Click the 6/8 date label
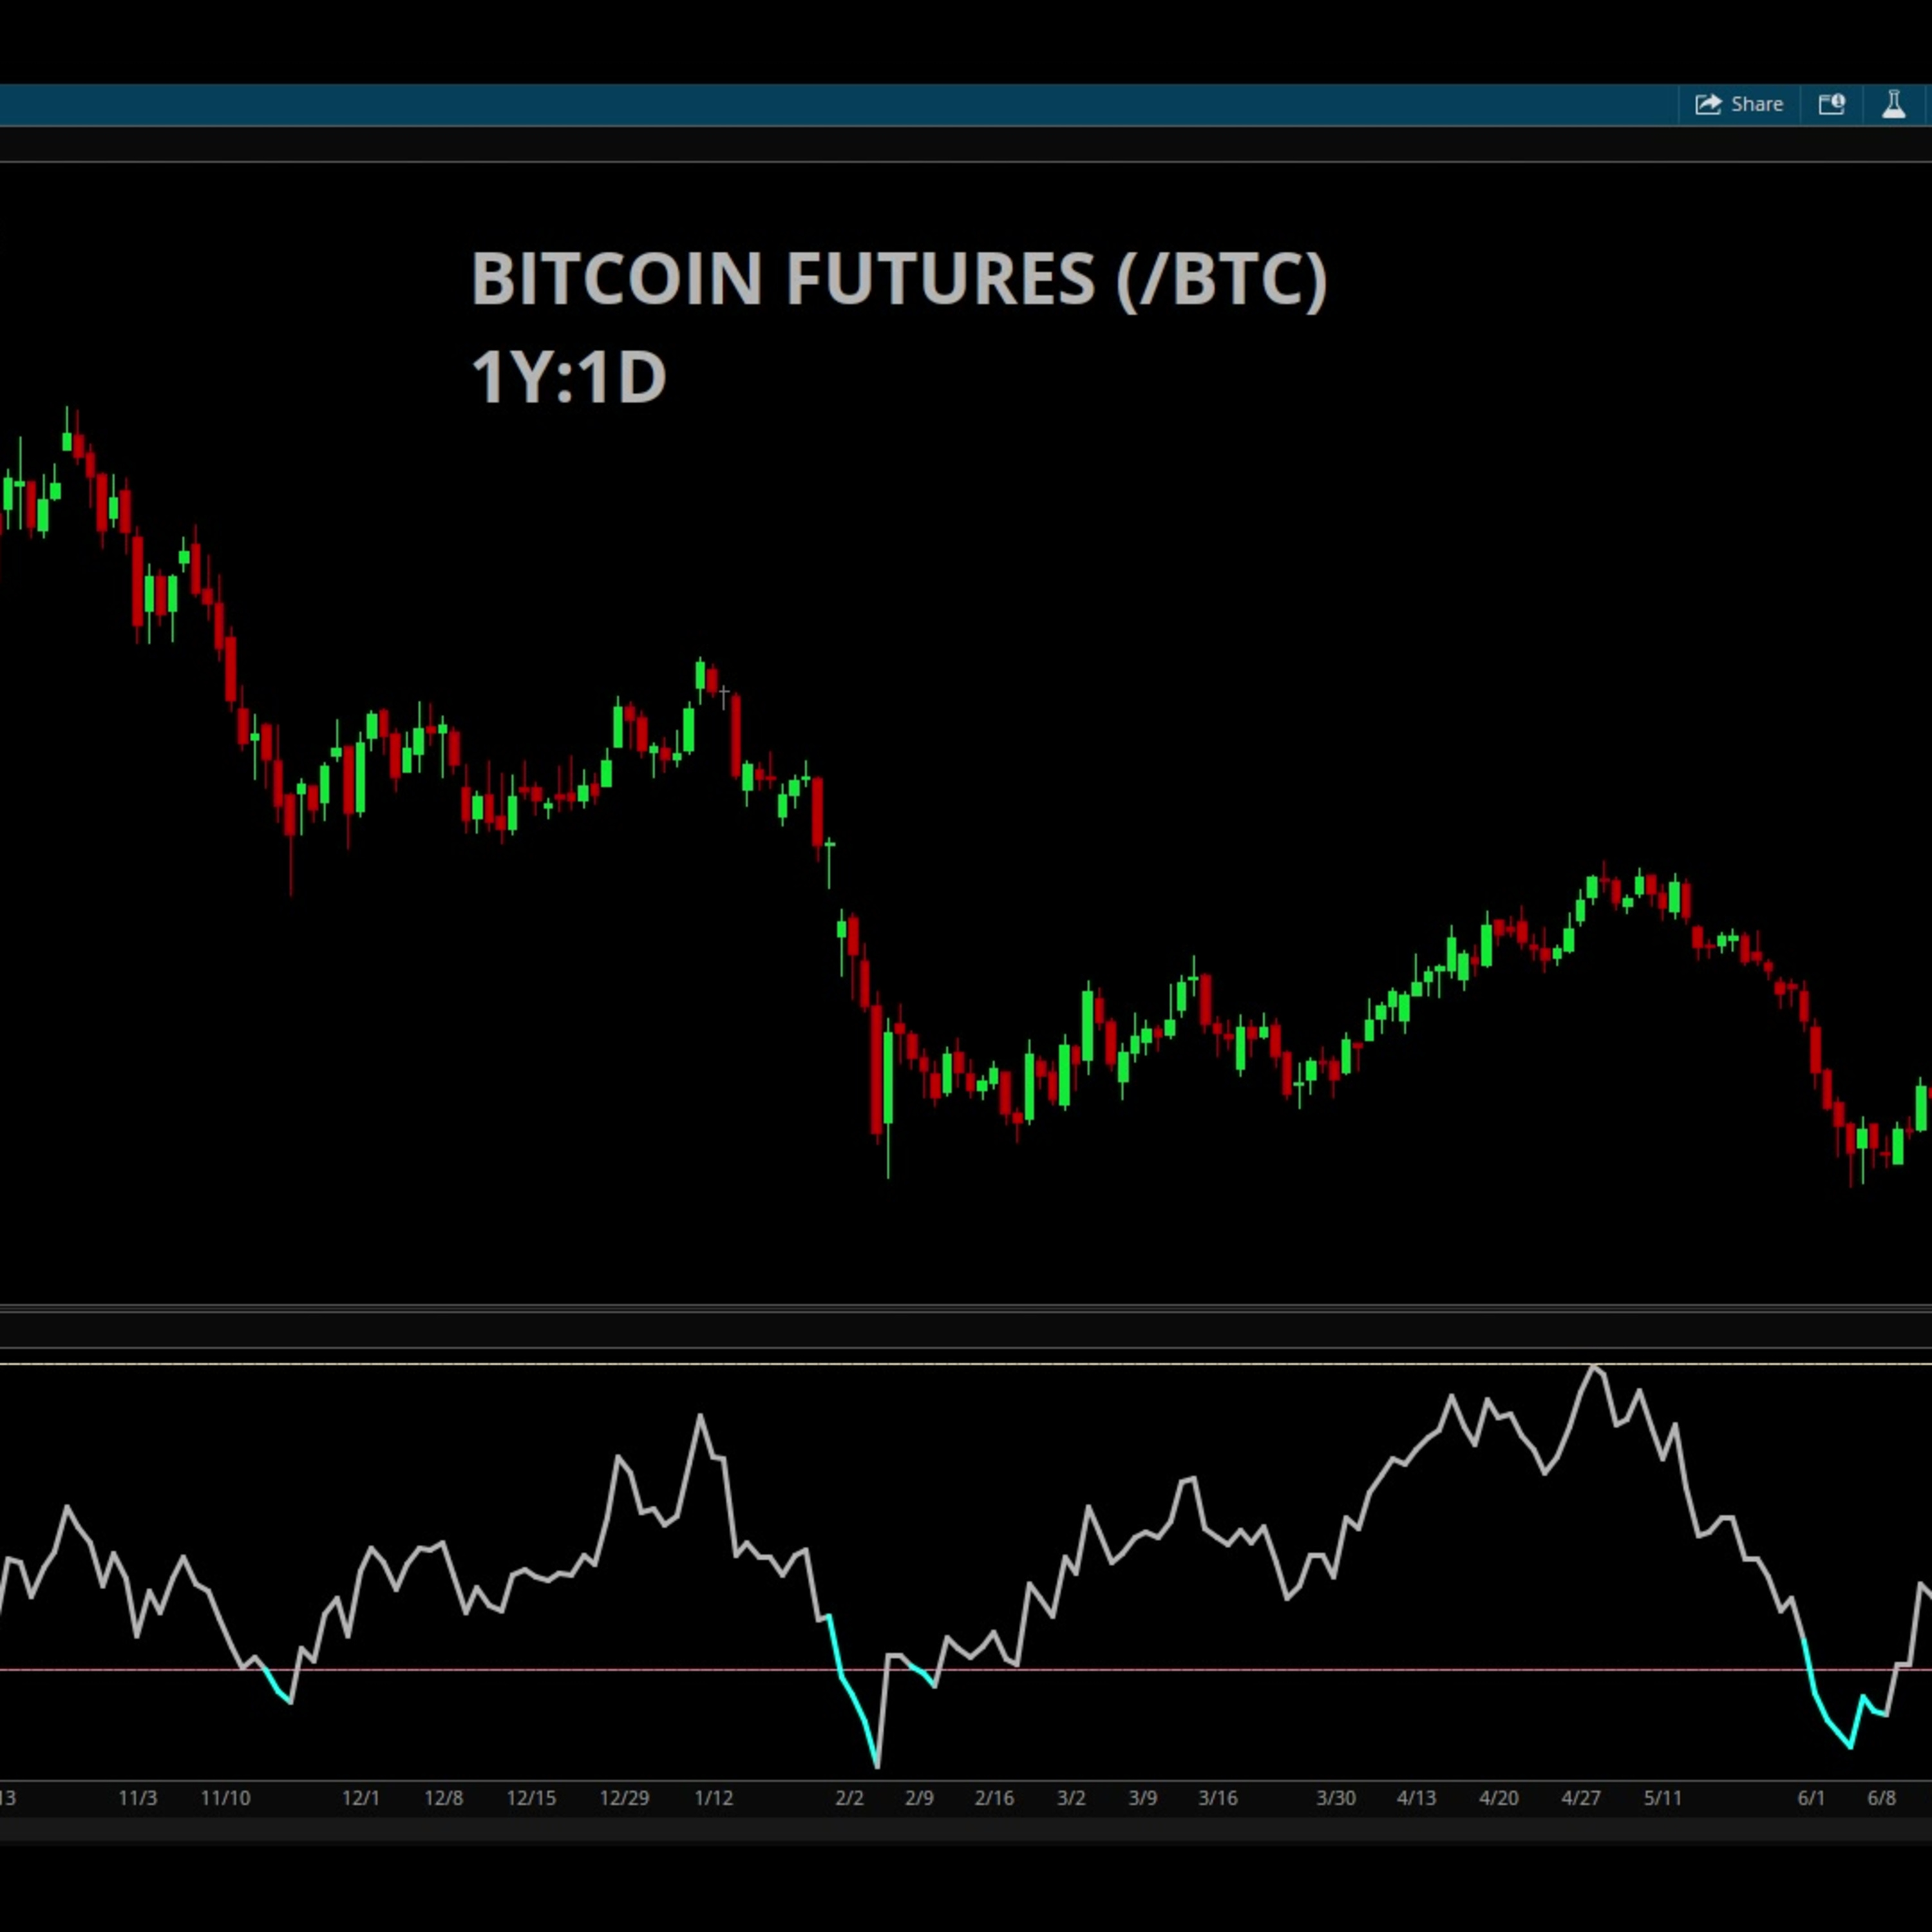This screenshot has width=1932, height=1932. (x=1882, y=1798)
